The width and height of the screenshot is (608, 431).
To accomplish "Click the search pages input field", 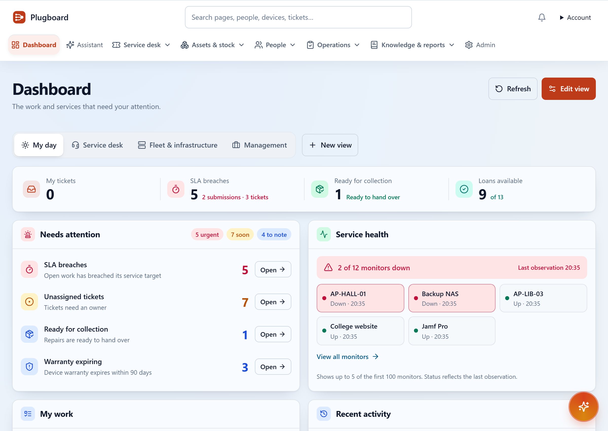I will click(298, 17).
